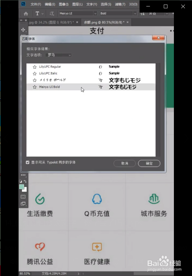The width and height of the screenshot is (192, 276).
Task: Select the Type tool icon in options bar
Action: 37,13
